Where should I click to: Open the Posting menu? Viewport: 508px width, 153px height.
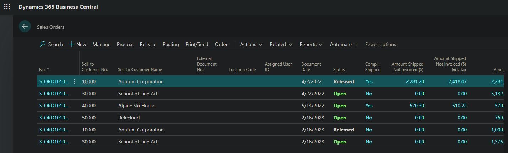pyautogui.click(x=171, y=44)
